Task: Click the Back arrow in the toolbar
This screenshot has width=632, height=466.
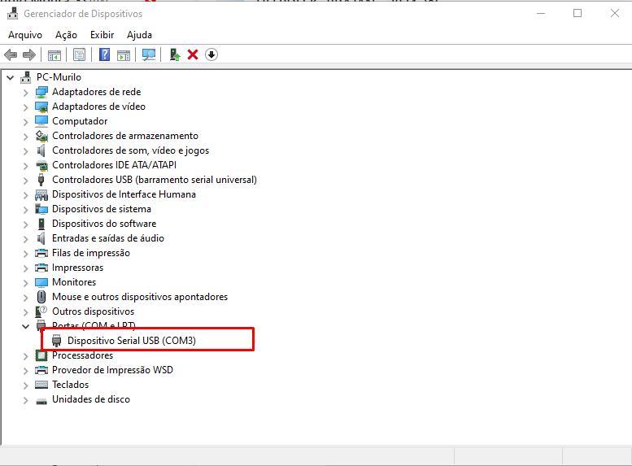Action: (11, 54)
